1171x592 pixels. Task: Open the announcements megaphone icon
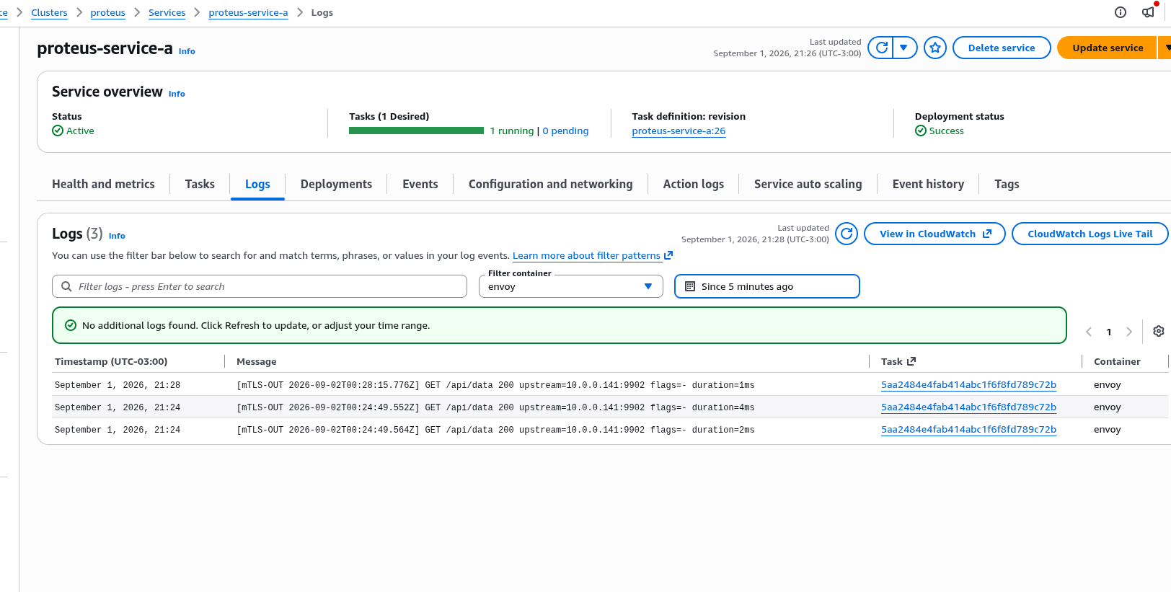click(x=1148, y=12)
